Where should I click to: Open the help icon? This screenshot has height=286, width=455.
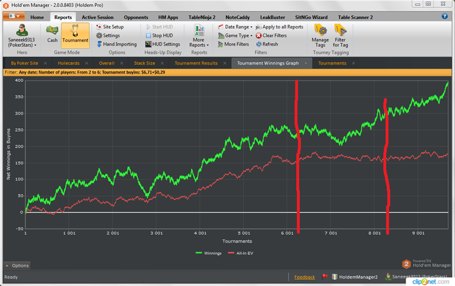click(x=444, y=17)
